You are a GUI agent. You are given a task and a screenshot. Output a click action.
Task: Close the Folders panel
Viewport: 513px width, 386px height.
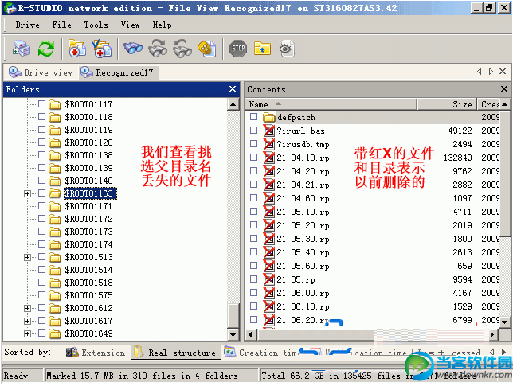(x=233, y=89)
